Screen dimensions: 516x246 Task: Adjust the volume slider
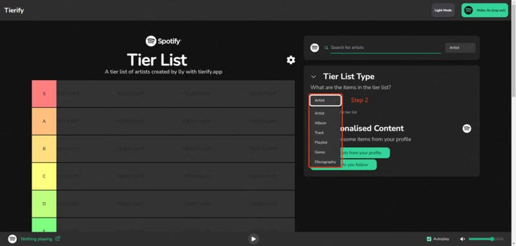(486, 239)
